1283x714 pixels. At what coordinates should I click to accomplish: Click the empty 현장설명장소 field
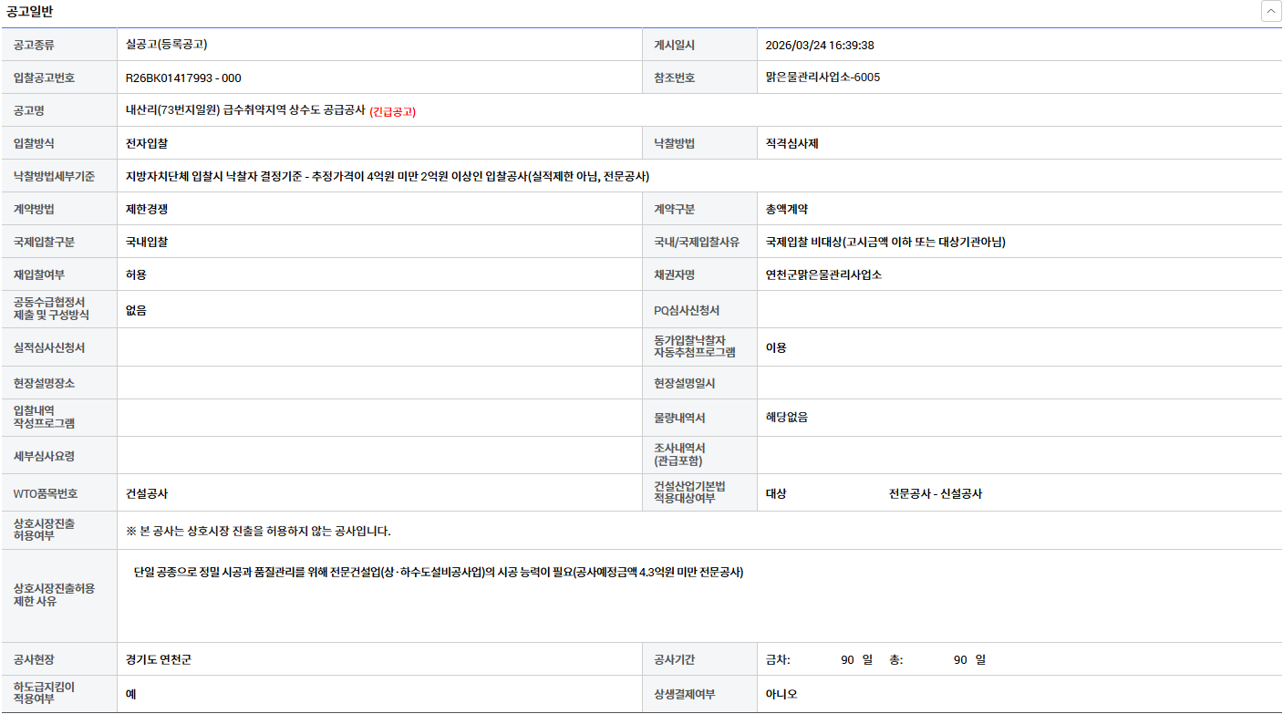379,383
